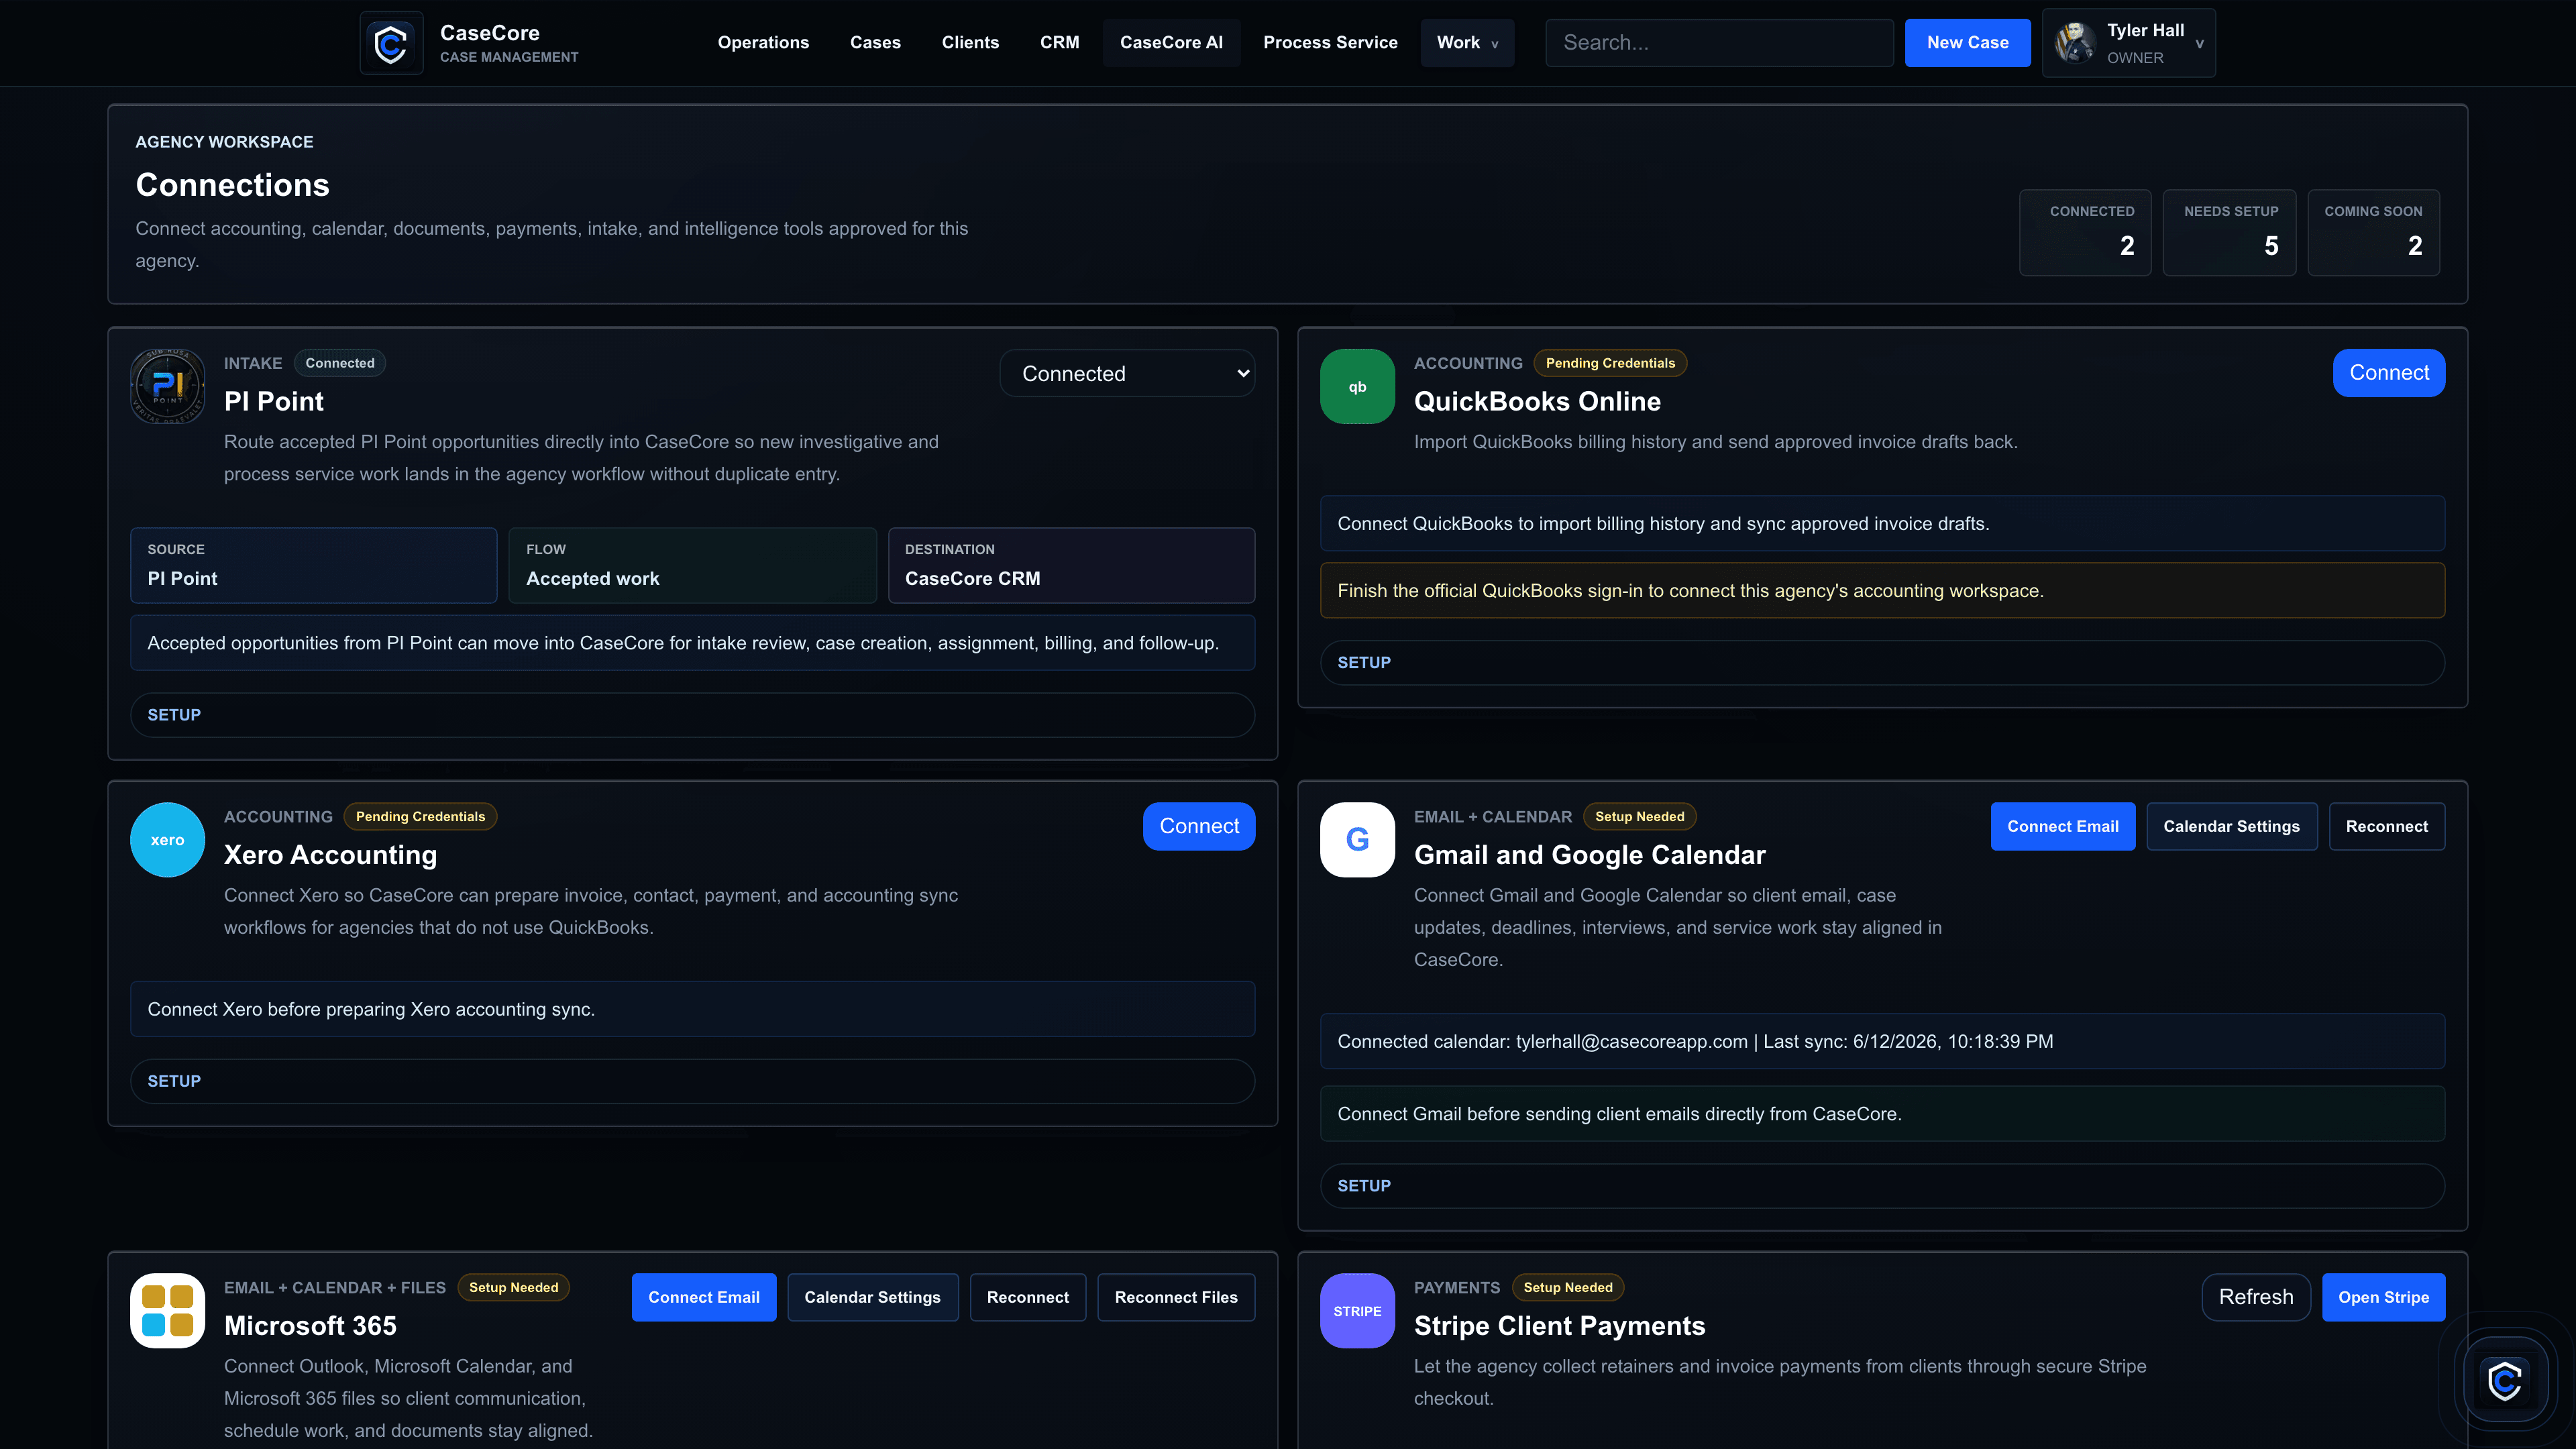The image size is (2576, 1449).
Task: Click the green QuickBooks qb icon
Action: pos(1357,386)
